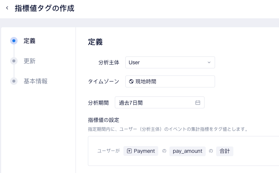Click the globe icon in the timezone field
279x173 pixels.
pyautogui.click(x=131, y=81)
